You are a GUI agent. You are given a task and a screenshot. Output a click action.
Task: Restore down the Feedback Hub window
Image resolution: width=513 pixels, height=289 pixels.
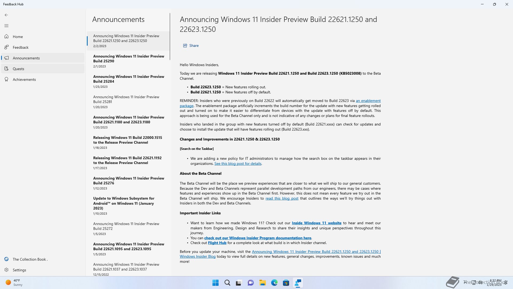point(495,4)
